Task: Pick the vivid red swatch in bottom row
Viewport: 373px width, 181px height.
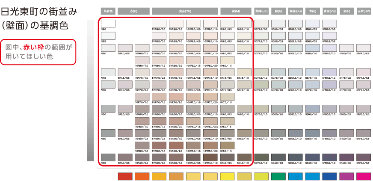Action: [124, 176]
